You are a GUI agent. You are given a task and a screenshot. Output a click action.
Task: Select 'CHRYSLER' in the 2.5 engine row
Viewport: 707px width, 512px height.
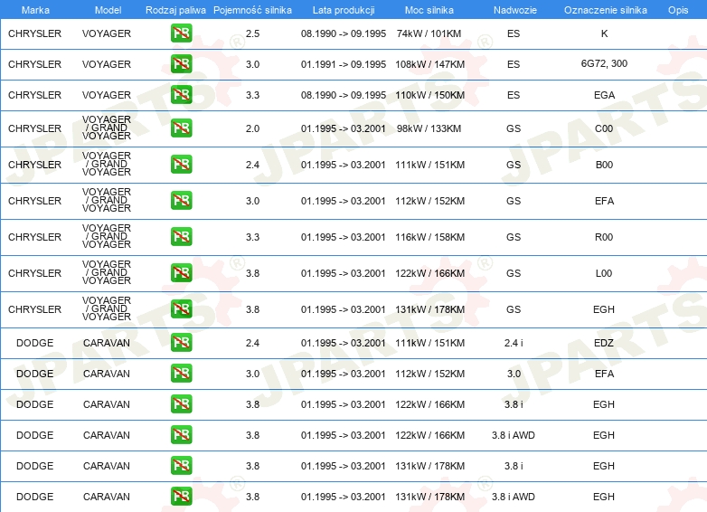point(34,33)
